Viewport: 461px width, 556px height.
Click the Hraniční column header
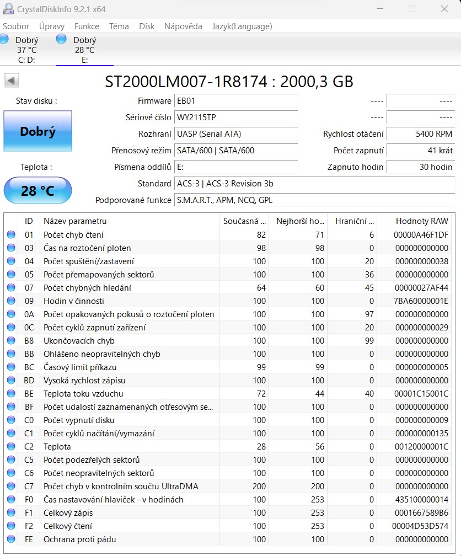(x=352, y=221)
